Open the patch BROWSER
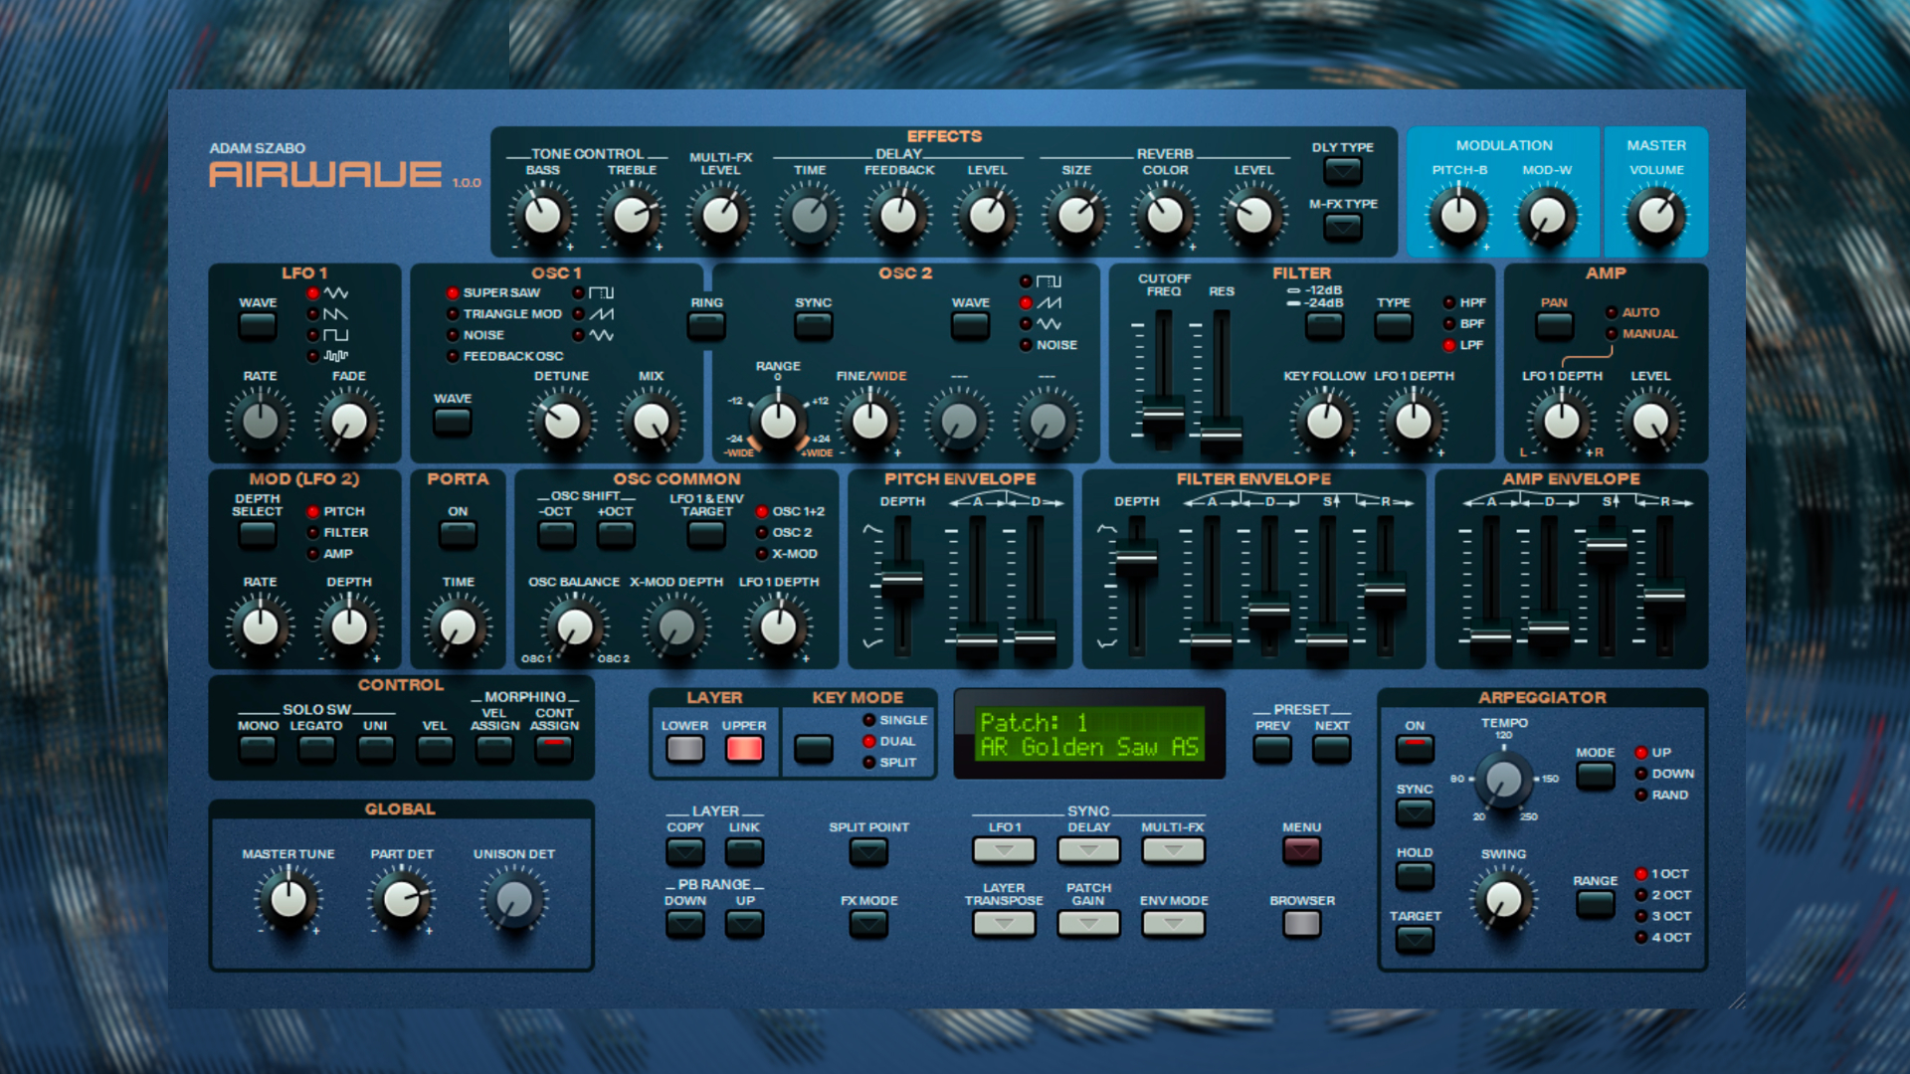1910x1074 pixels. (1301, 924)
